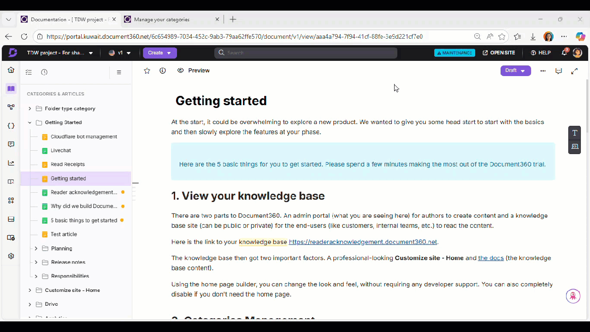
Task: Open the recent history clock icon
Action: click(x=44, y=72)
